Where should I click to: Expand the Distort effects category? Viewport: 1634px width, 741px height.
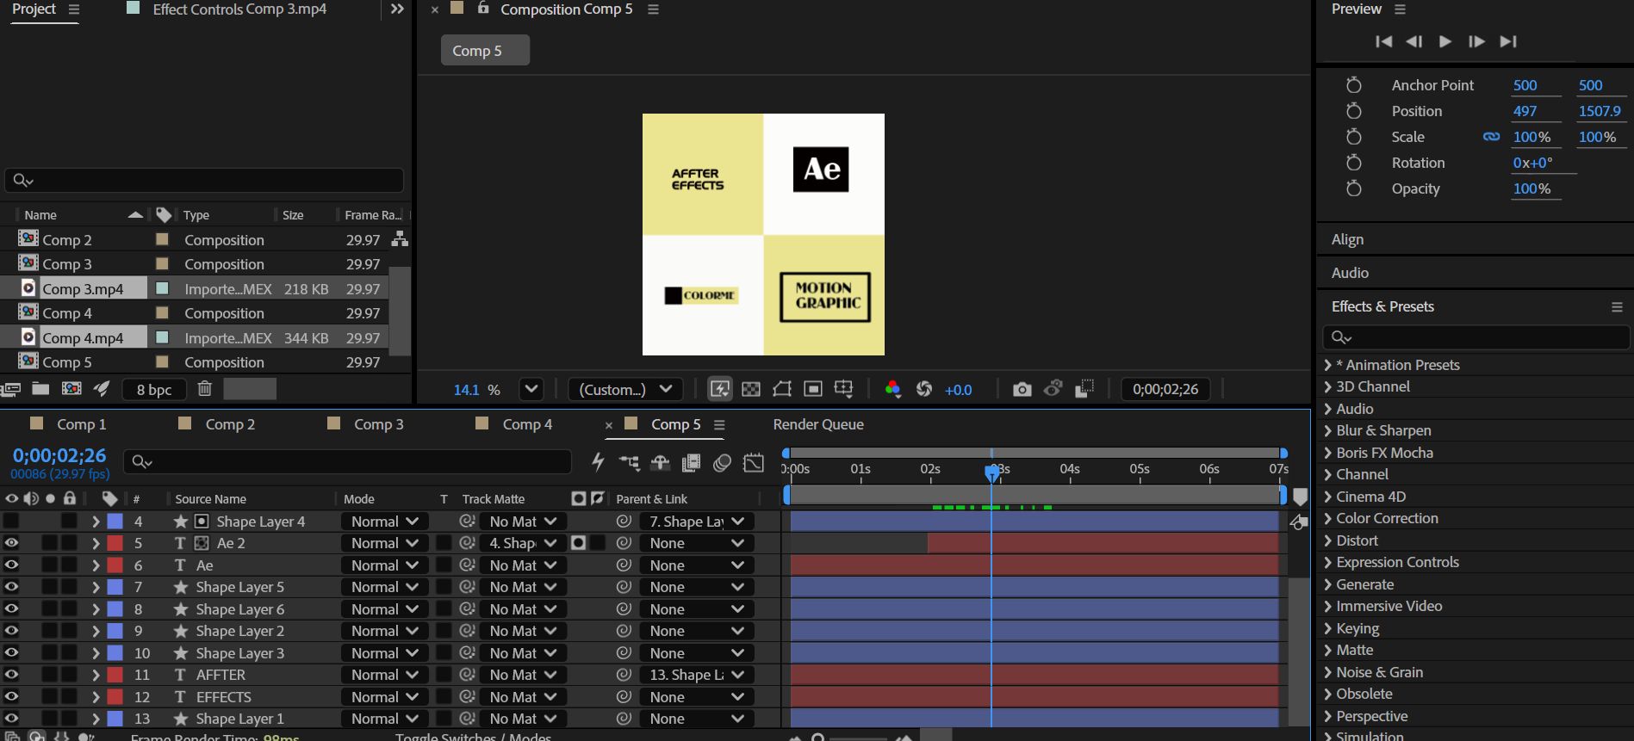click(1327, 540)
